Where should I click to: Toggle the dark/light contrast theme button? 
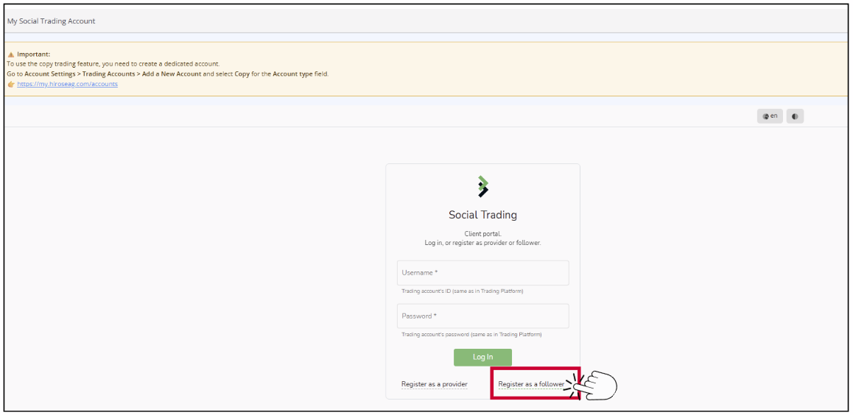click(x=795, y=116)
